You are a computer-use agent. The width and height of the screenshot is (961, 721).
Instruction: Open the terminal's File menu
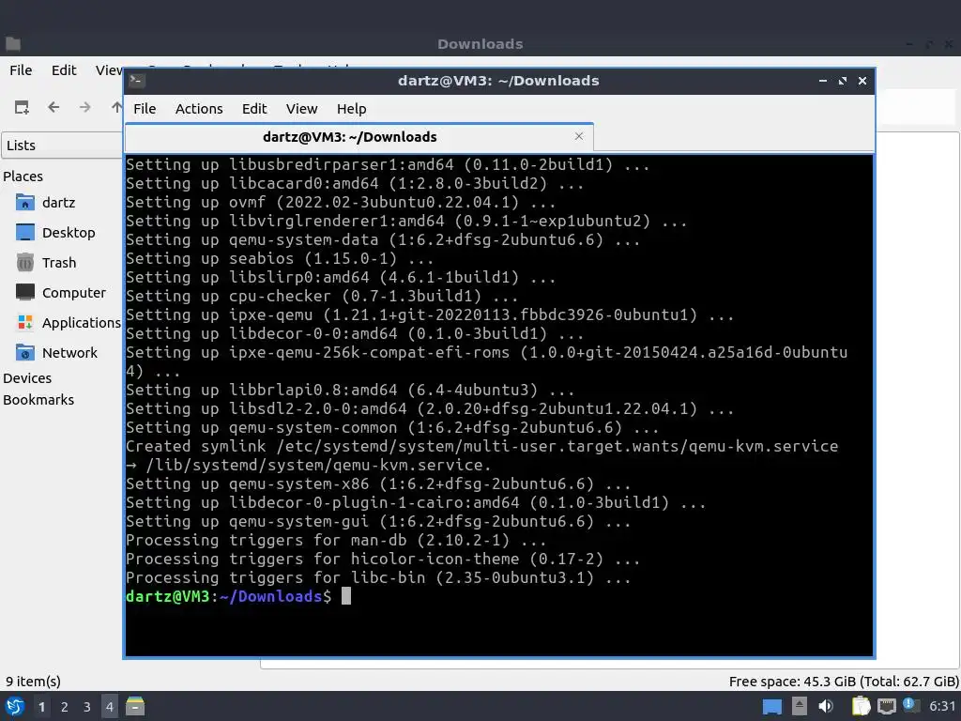click(x=145, y=109)
